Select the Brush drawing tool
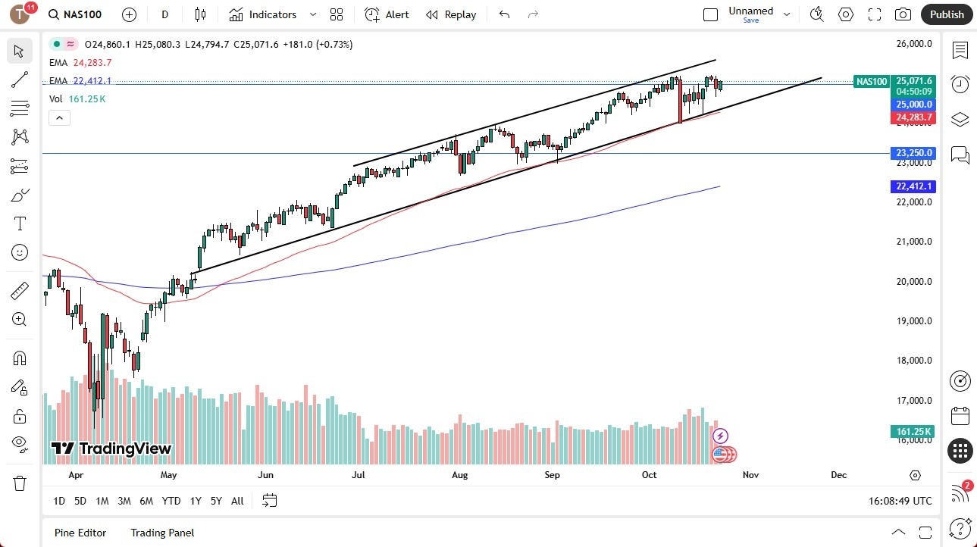Screen dimensions: 977x547 pyautogui.click(x=19, y=194)
